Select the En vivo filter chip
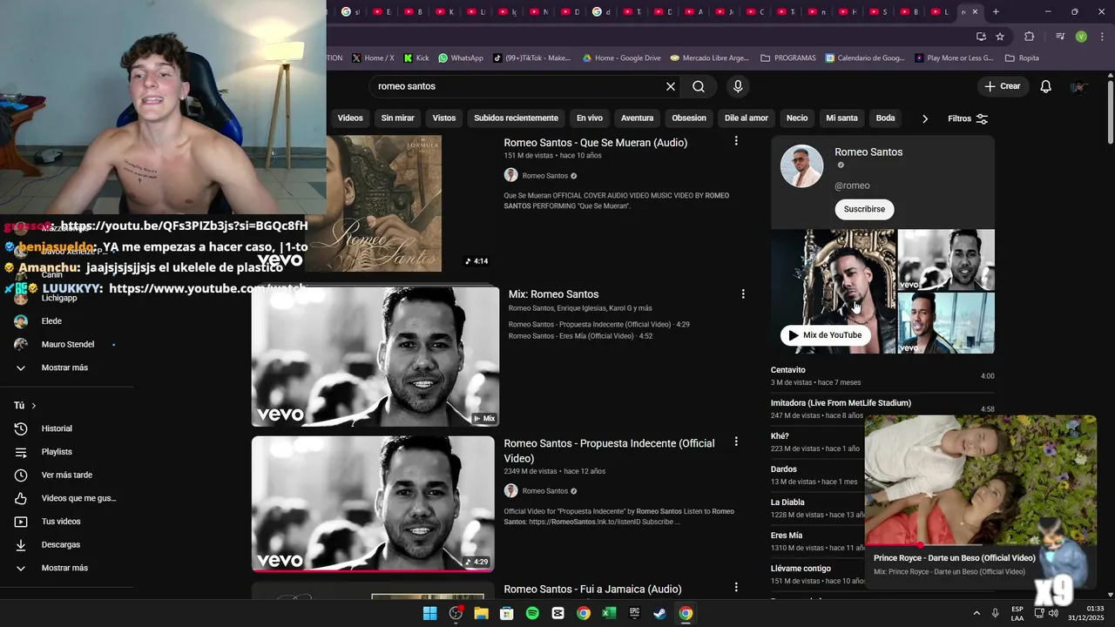 589,118
